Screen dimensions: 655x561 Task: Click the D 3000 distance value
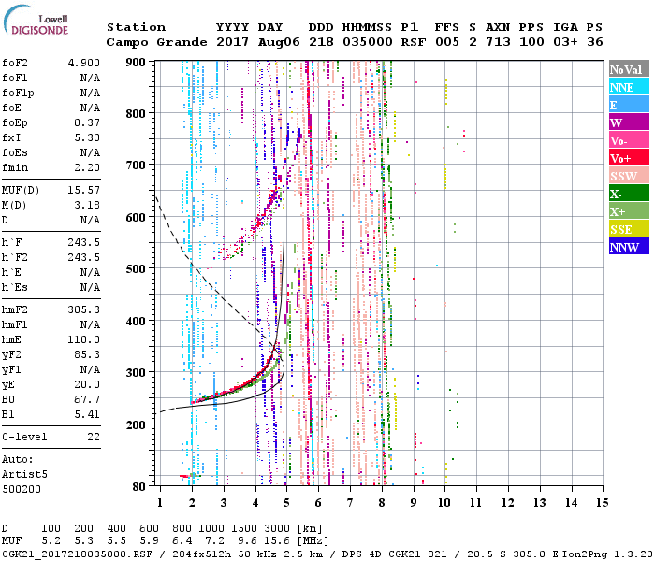277,528
